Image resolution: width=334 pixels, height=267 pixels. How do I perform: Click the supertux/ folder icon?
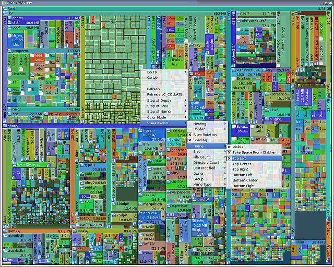[x=169, y=205]
